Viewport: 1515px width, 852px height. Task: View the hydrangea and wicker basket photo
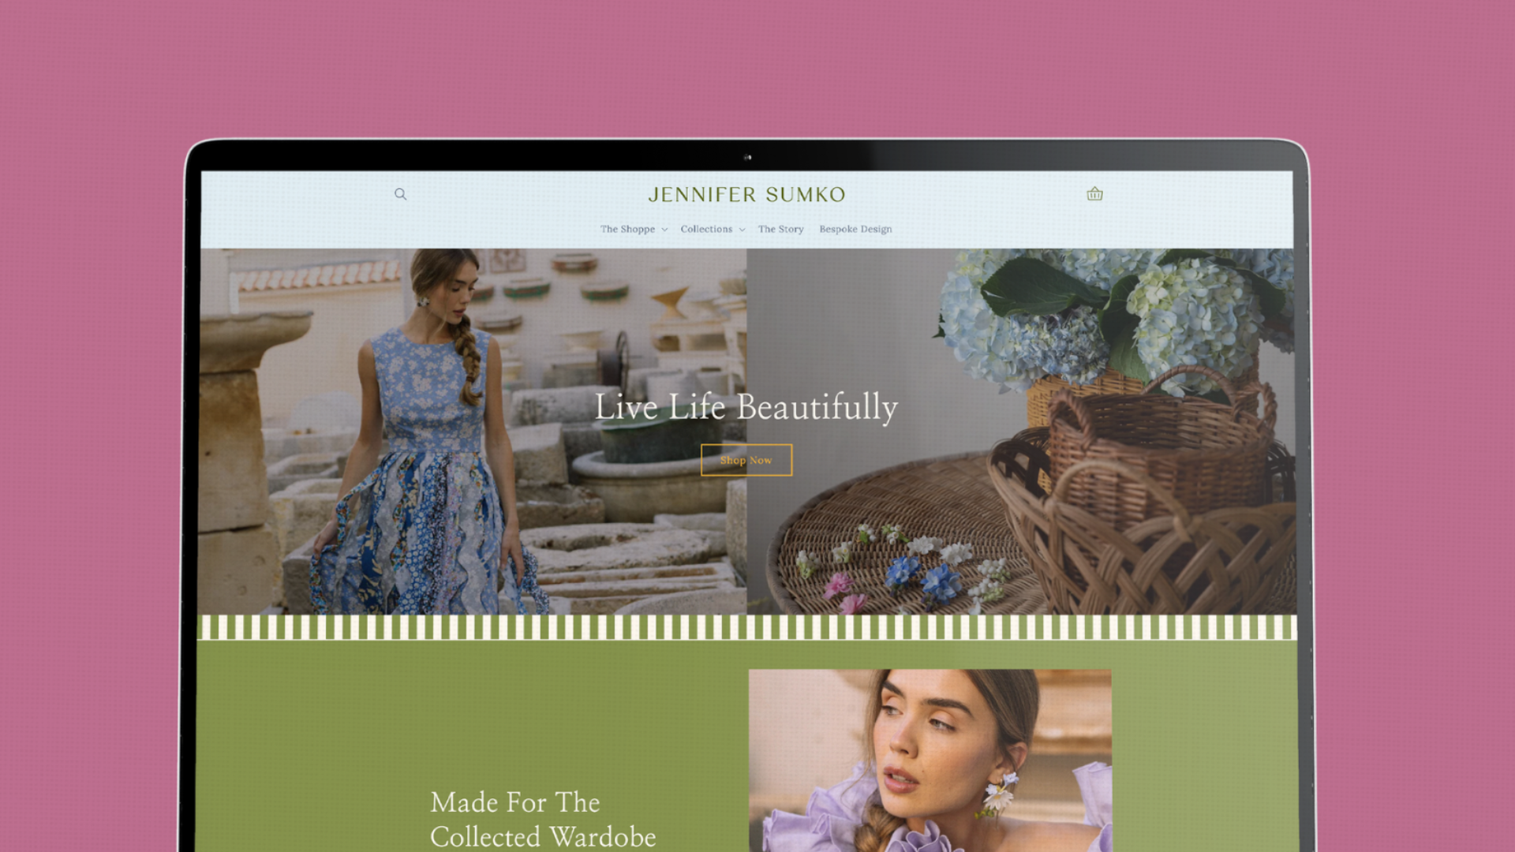click(1020, 432)
